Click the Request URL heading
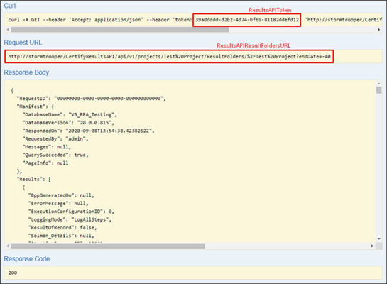Viewport: 387px width, 284px height. [23, 43]
